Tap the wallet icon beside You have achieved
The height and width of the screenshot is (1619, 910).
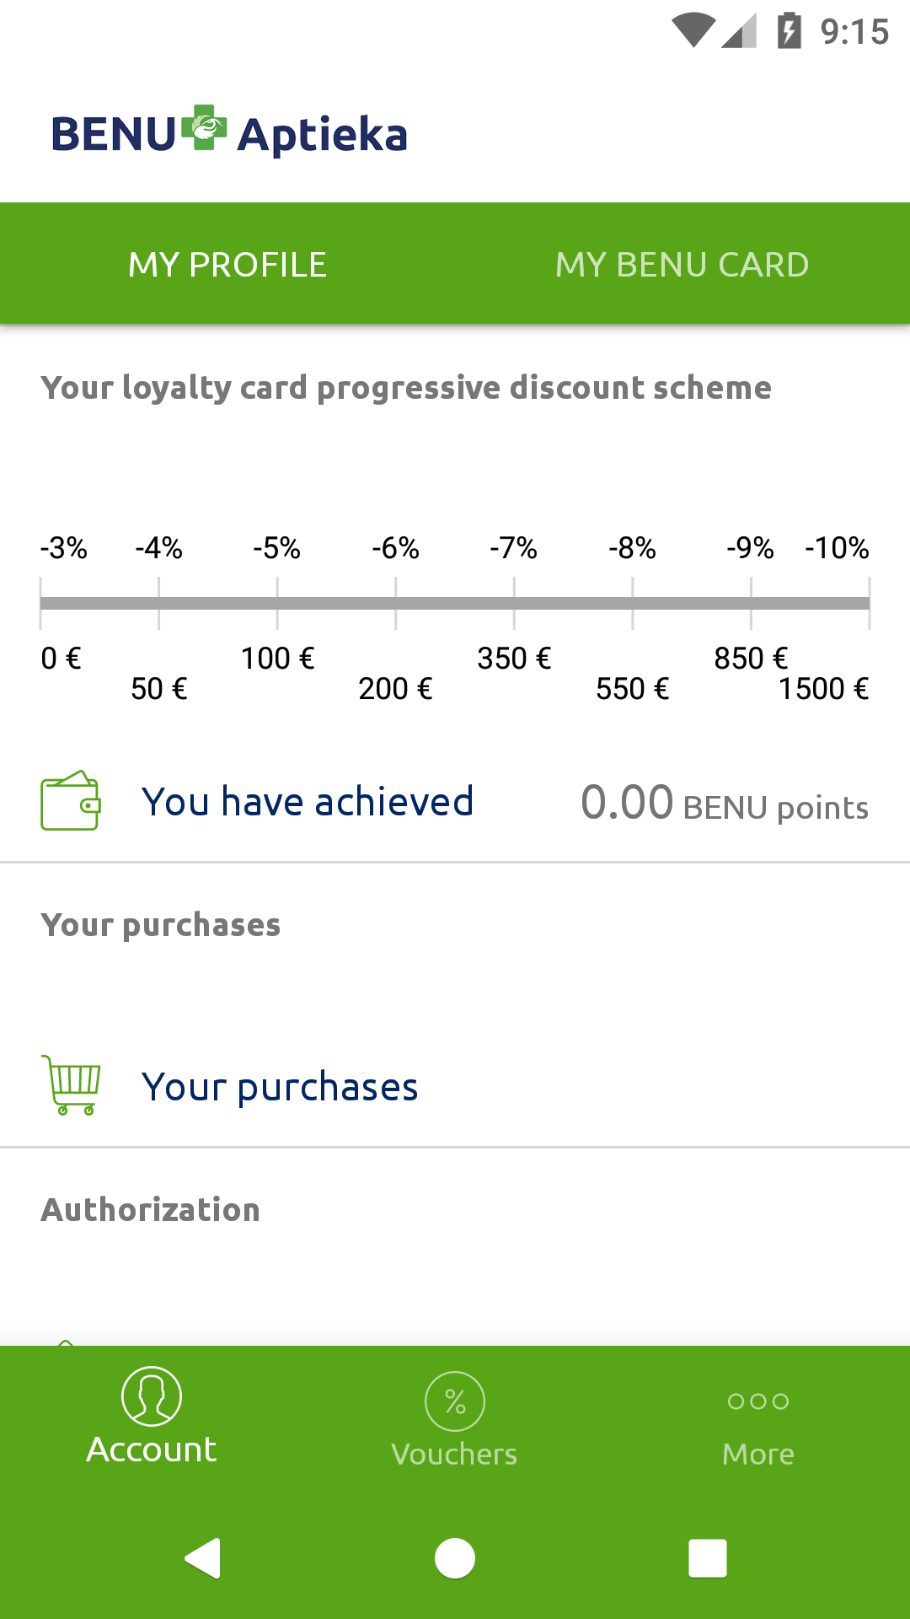tap(71, 800)
